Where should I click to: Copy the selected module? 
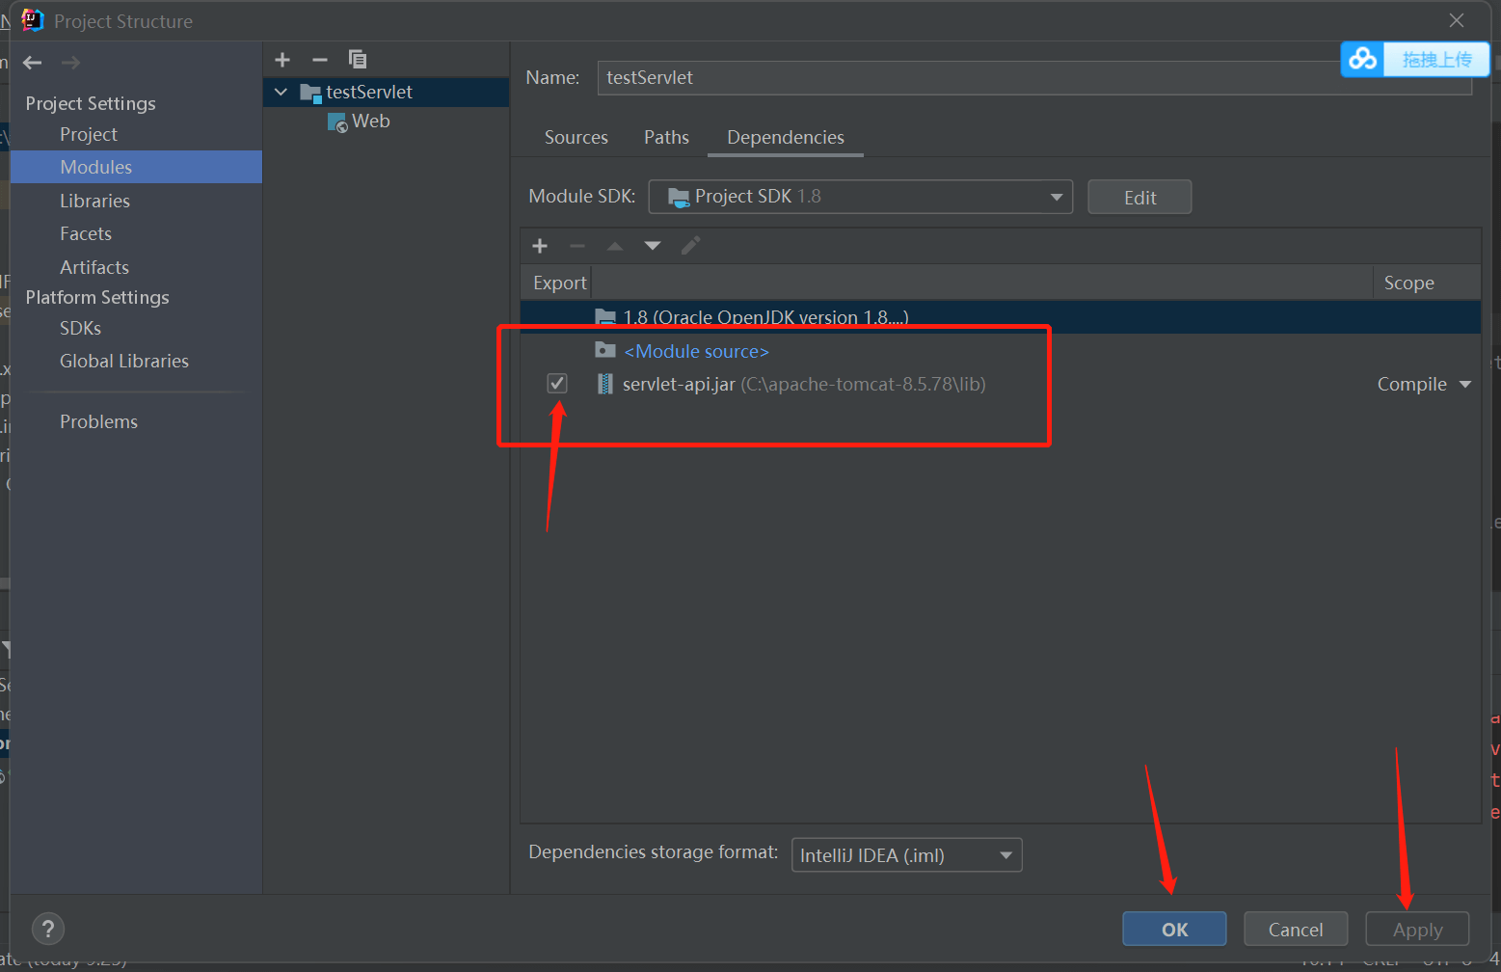(x=358, y=60)
